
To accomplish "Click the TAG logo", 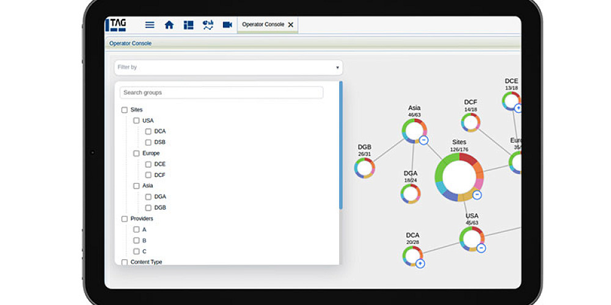I will pos(116,25).
